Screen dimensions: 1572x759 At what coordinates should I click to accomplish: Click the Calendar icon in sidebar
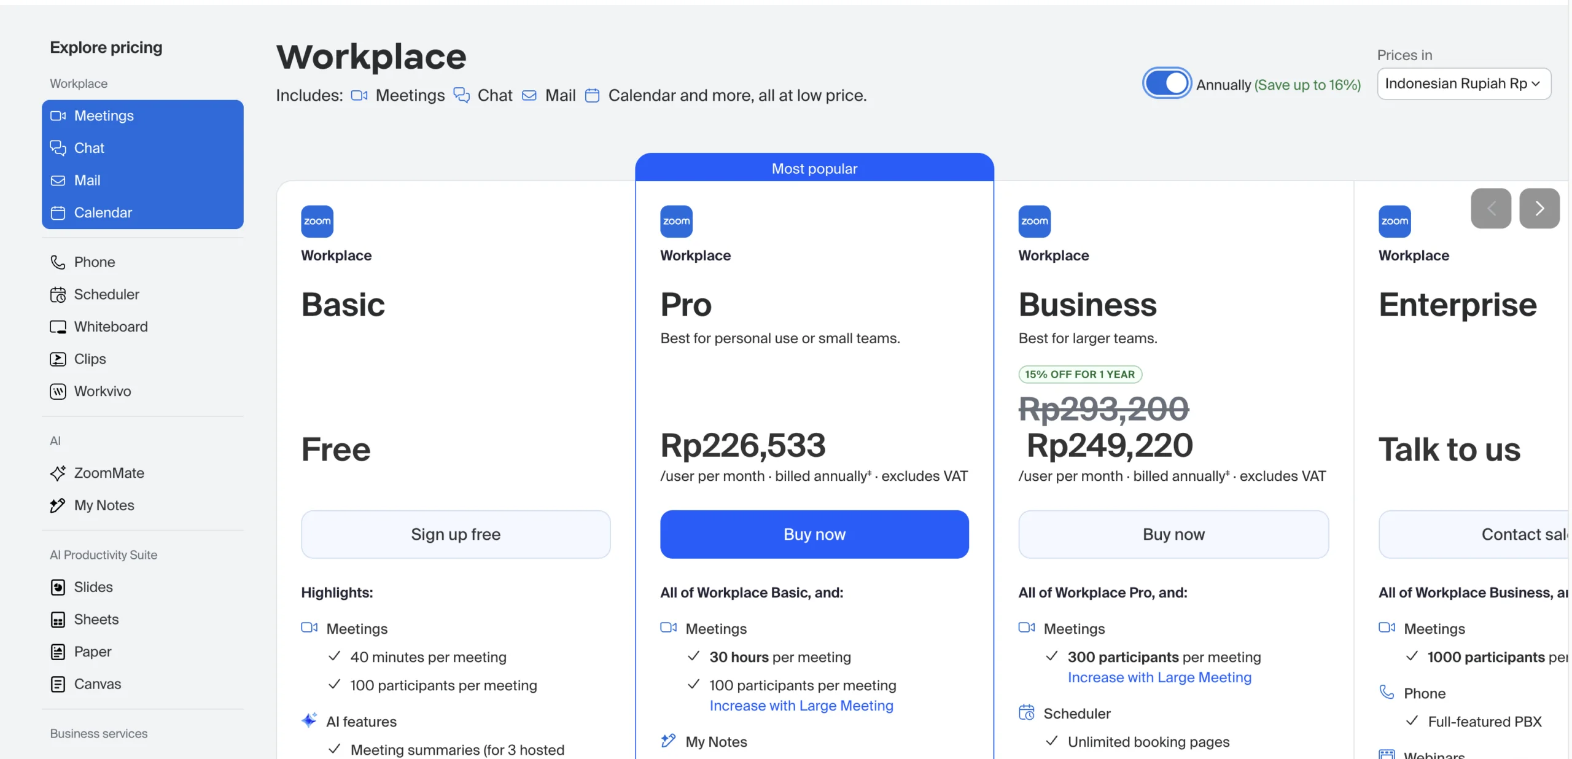pos(58,212)
